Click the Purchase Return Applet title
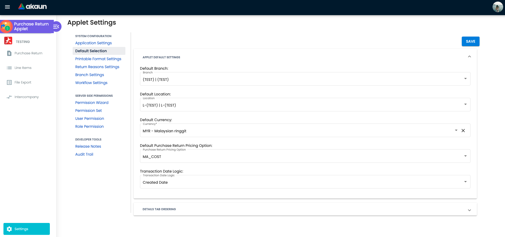505x237 pixels. 31,26
